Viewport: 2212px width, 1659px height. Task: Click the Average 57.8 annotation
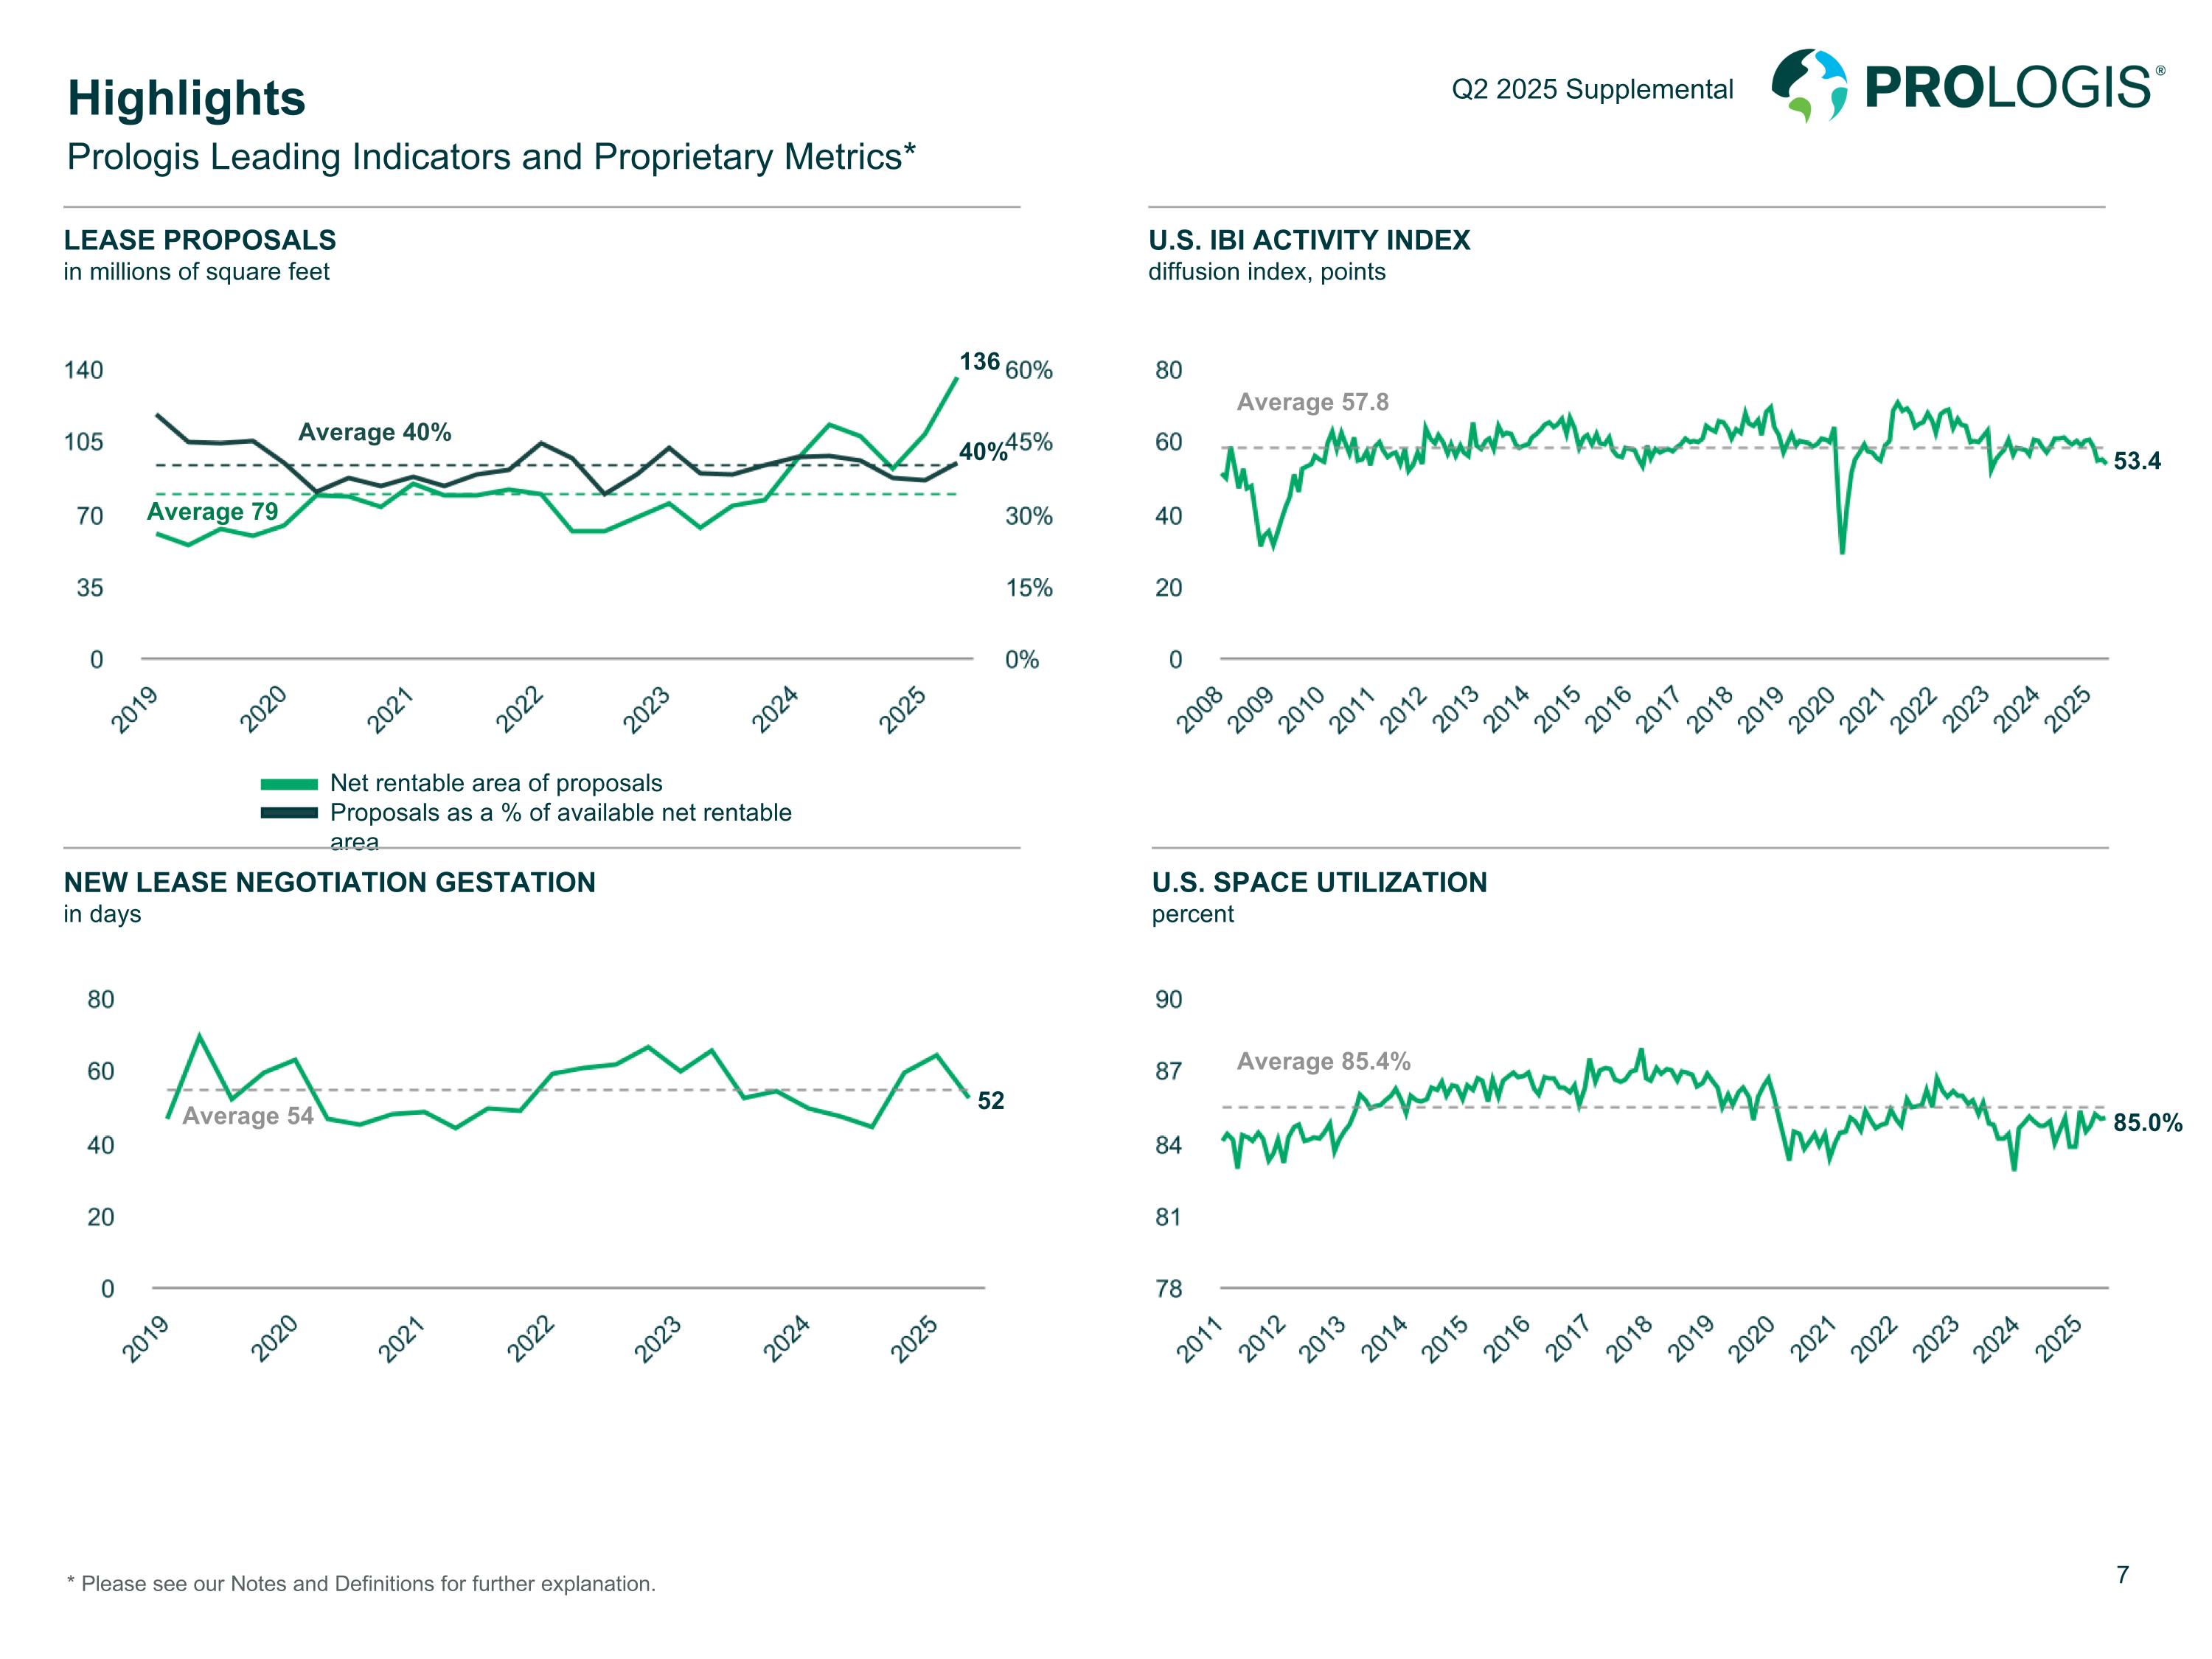click(x=1312, y=402)
